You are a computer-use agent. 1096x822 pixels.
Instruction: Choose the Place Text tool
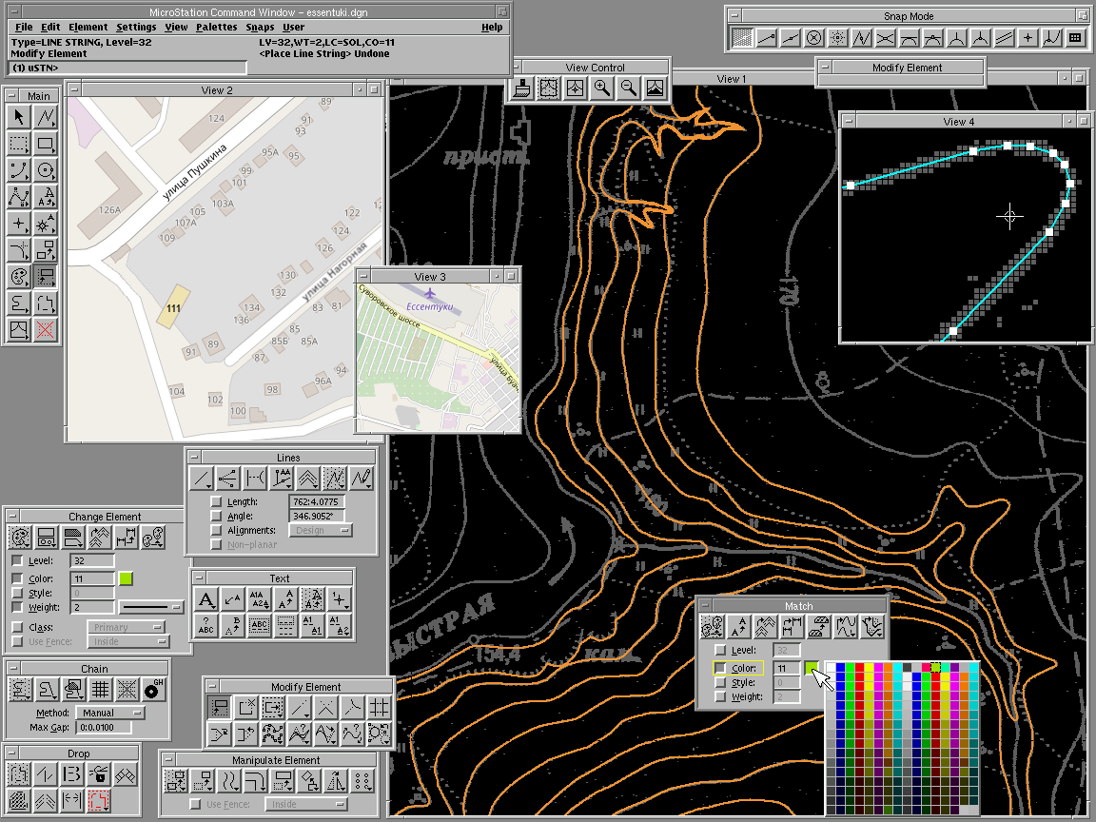(x=205, y=599)
